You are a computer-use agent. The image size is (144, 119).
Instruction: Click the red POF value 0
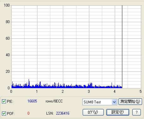(x=28, y=113)
